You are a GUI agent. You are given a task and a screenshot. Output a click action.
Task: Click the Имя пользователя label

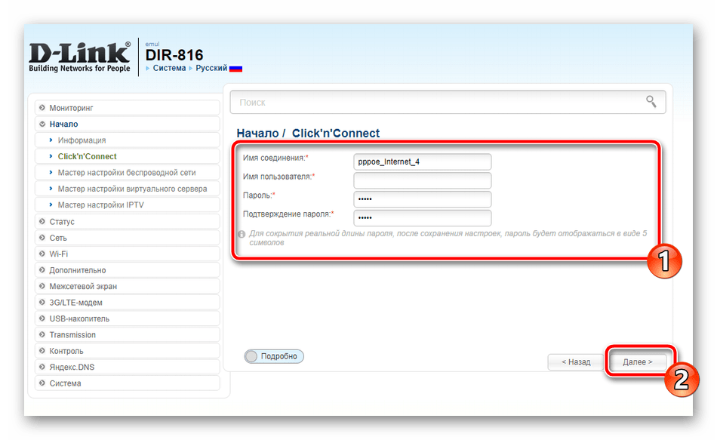[278, 177]
